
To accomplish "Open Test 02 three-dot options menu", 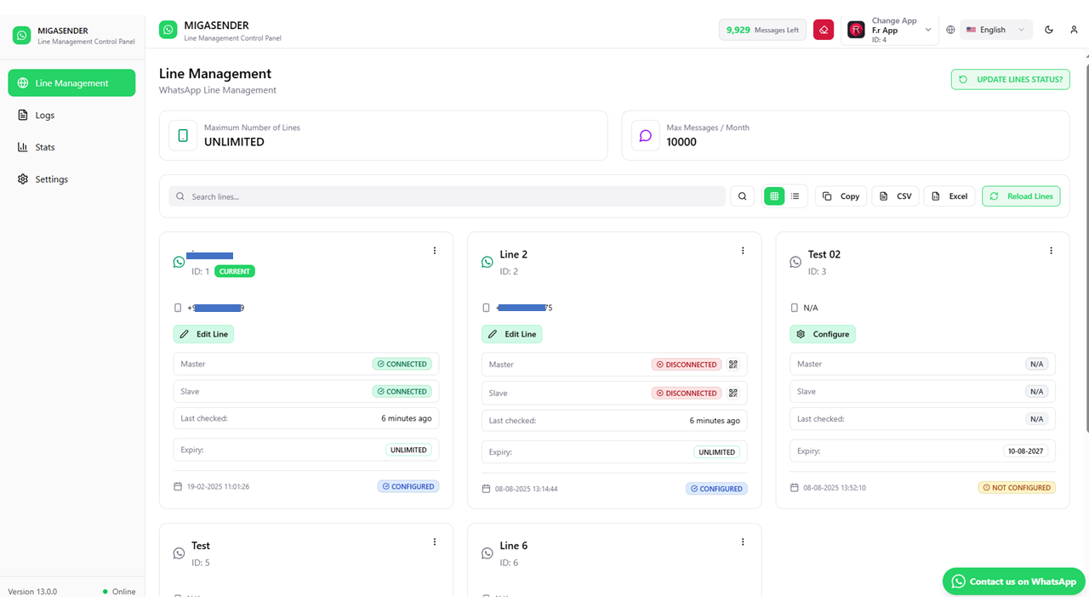I will (x=1051, y=251).
